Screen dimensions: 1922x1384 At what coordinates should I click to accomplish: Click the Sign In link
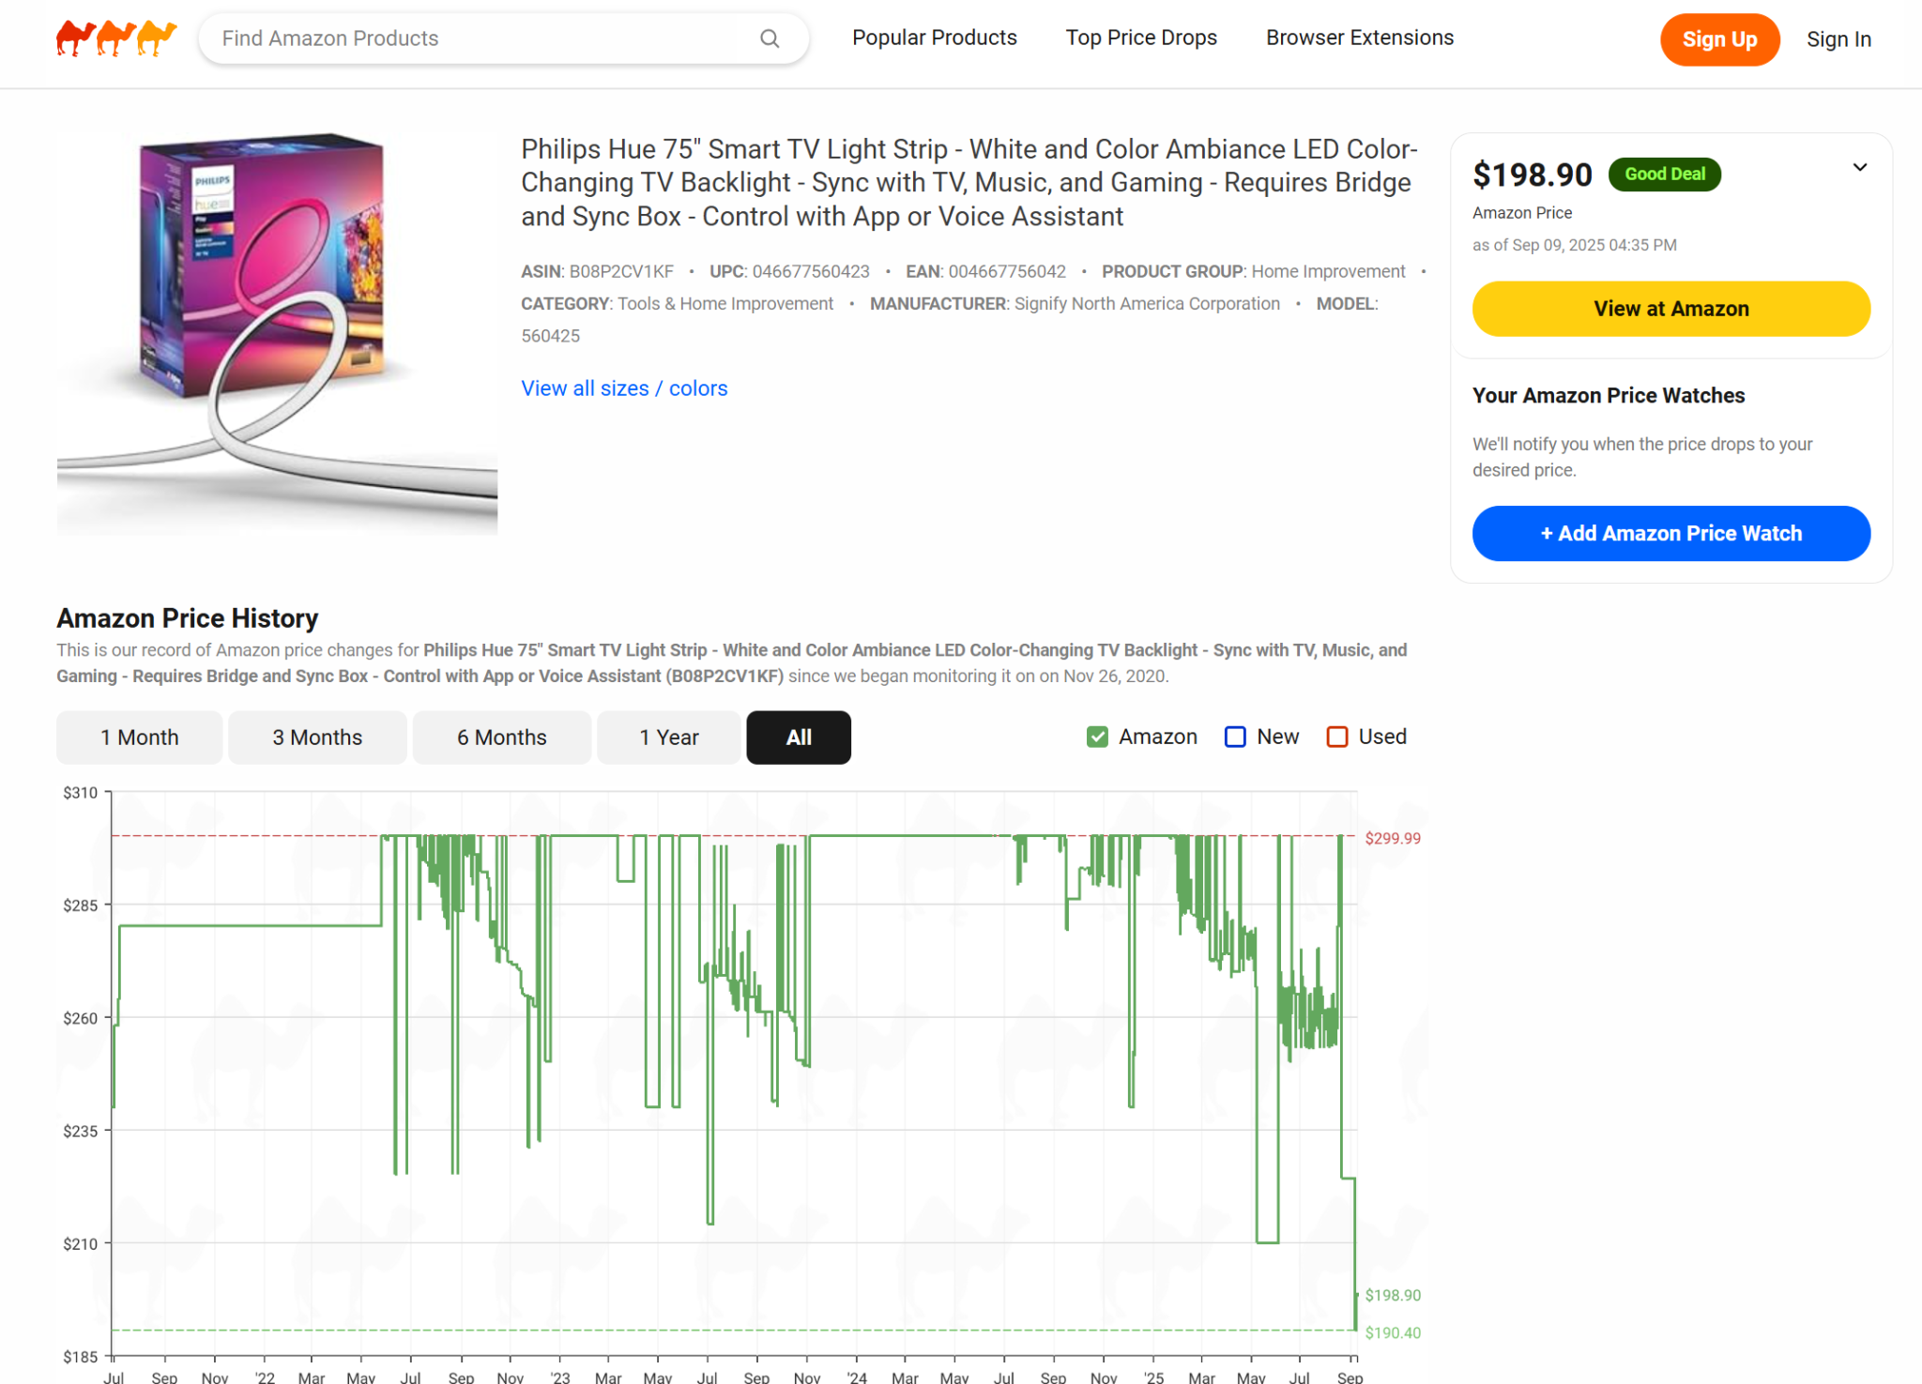click(1838, 39)
